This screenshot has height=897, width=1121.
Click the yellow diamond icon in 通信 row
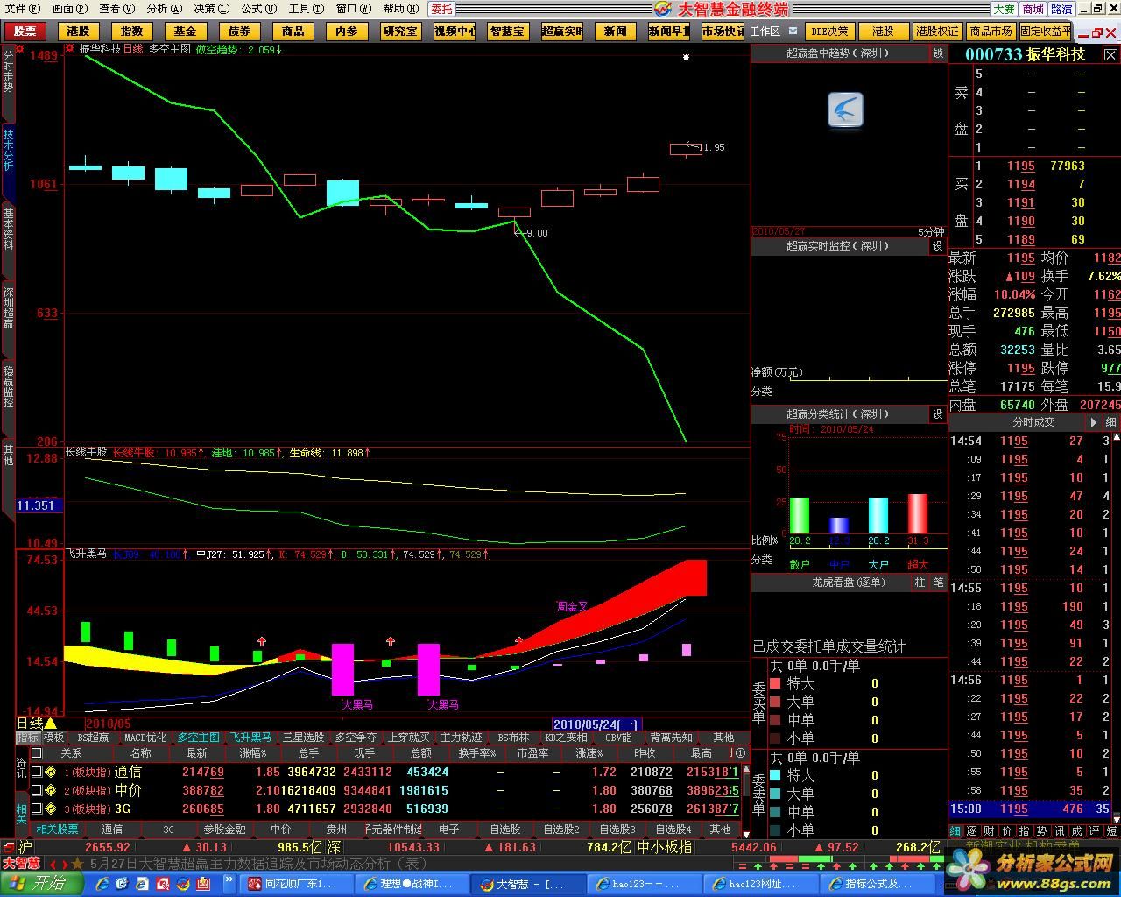coord(51,772)
